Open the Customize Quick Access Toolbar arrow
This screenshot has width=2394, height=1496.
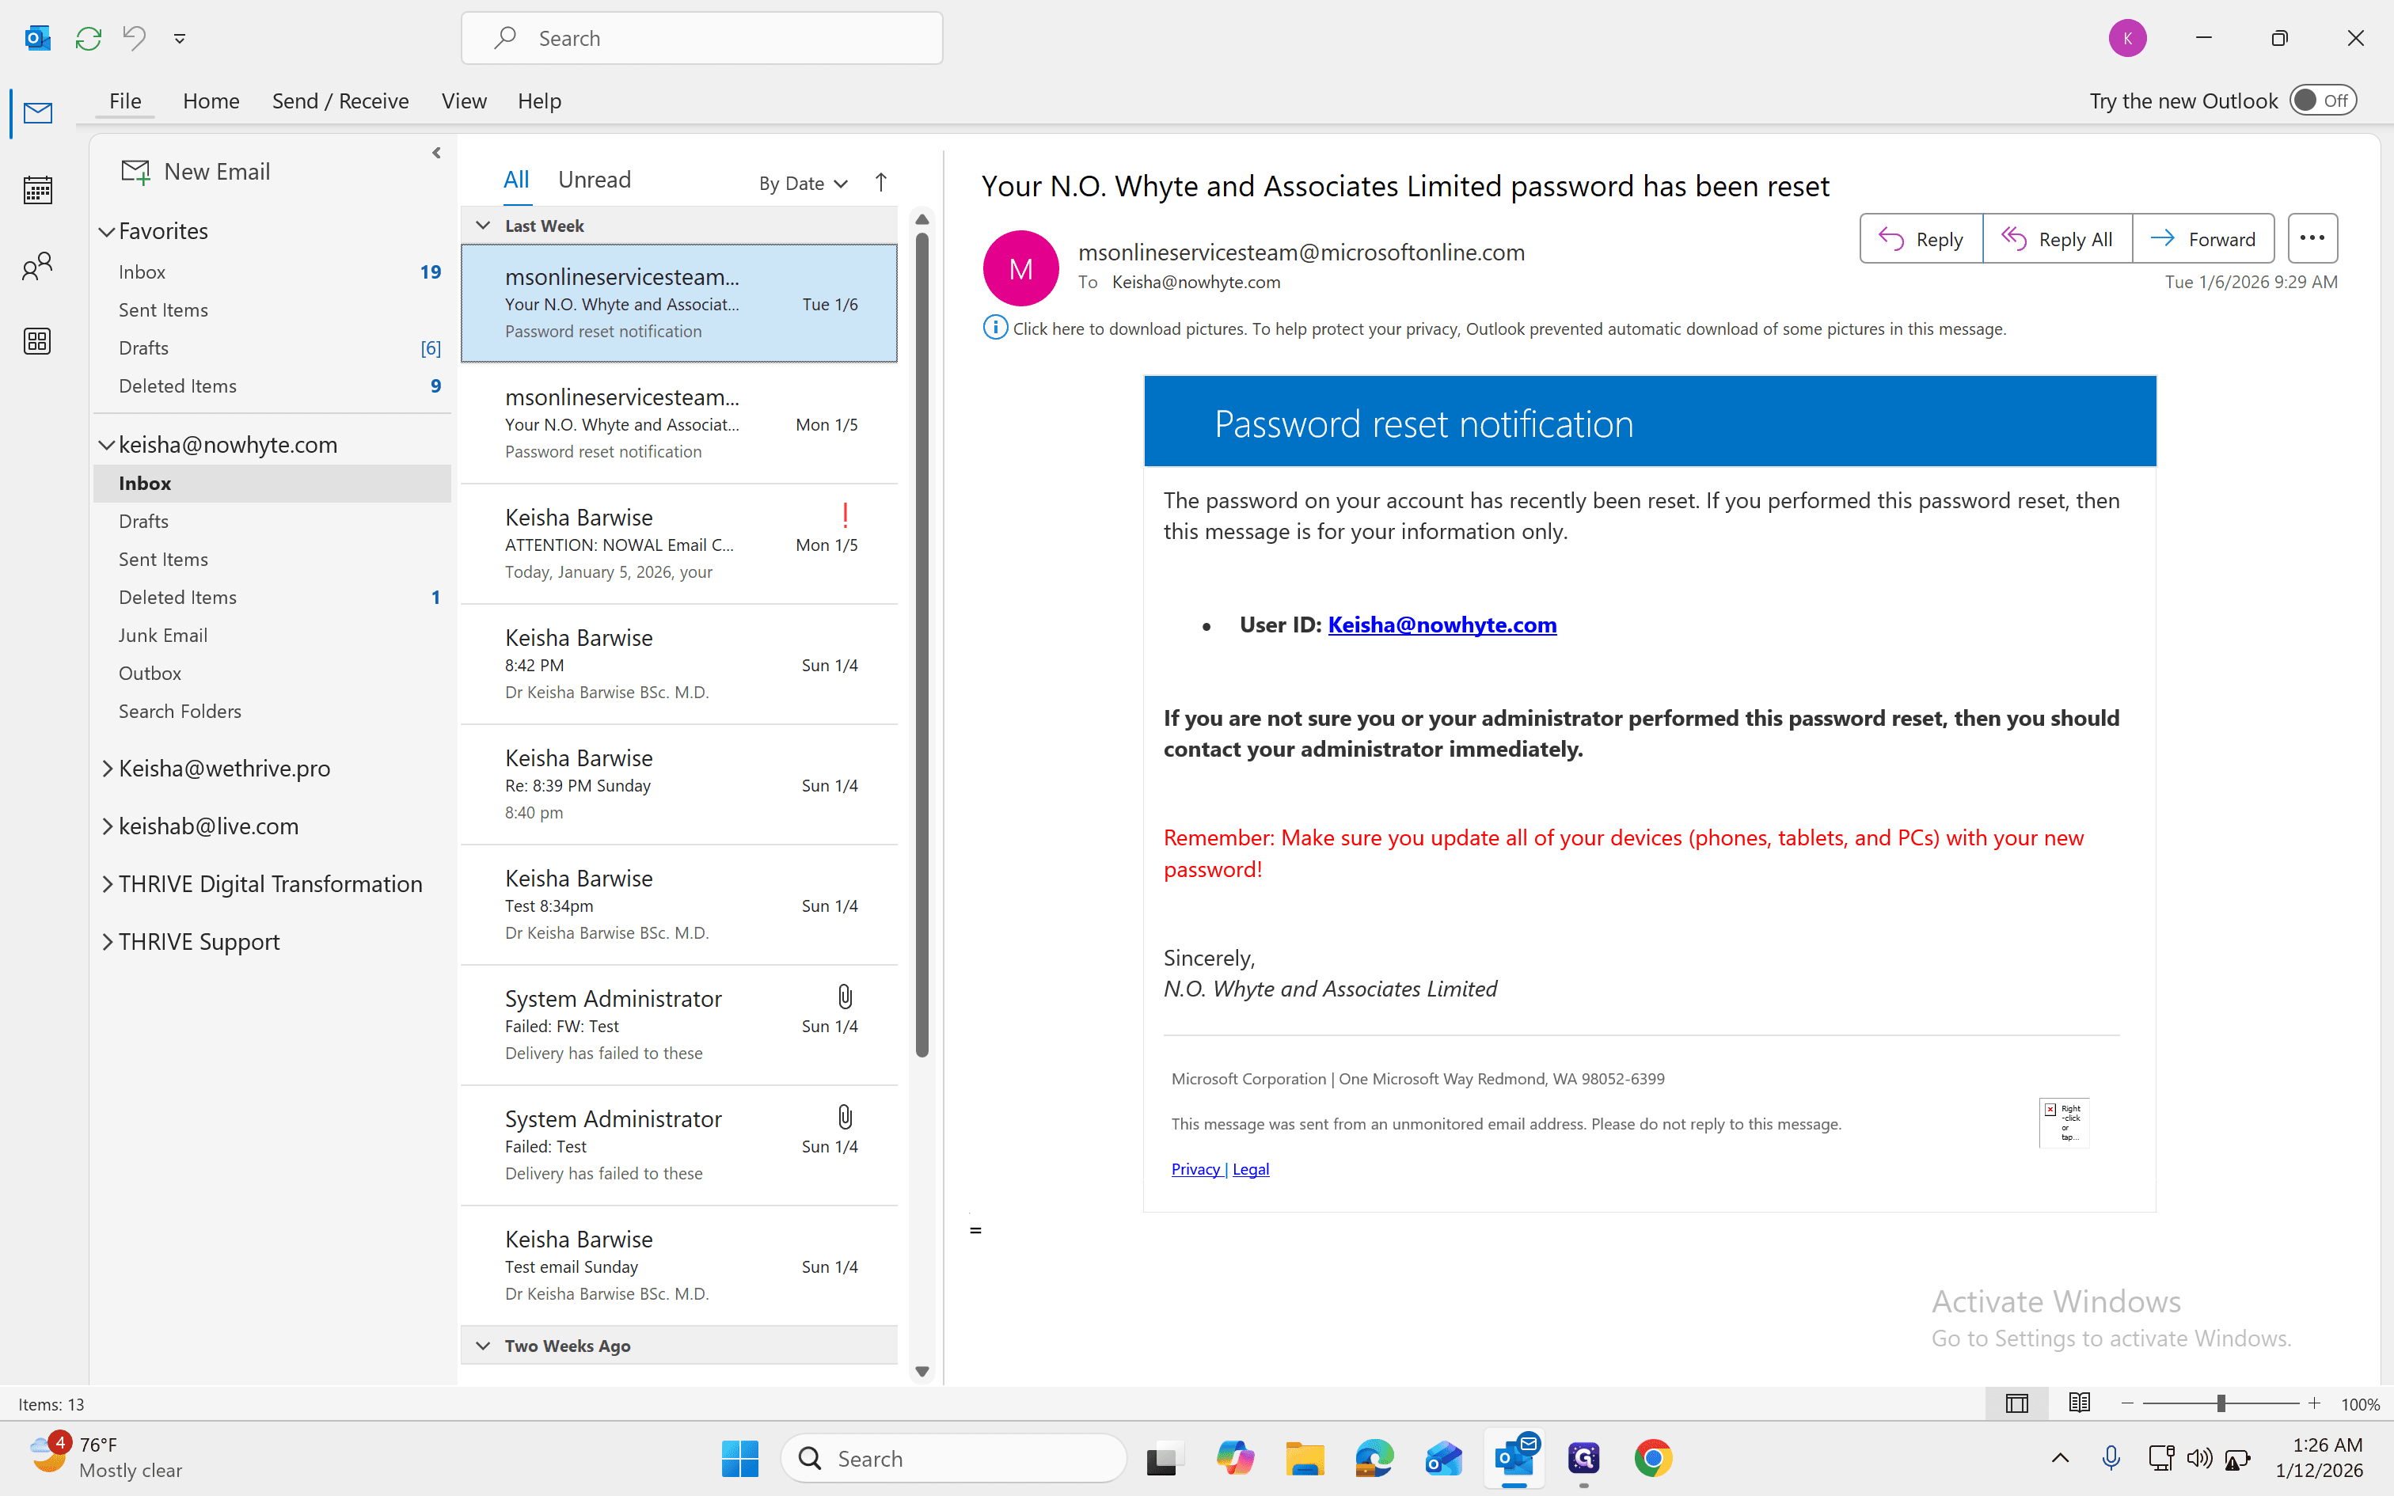(x=180, y=39)
